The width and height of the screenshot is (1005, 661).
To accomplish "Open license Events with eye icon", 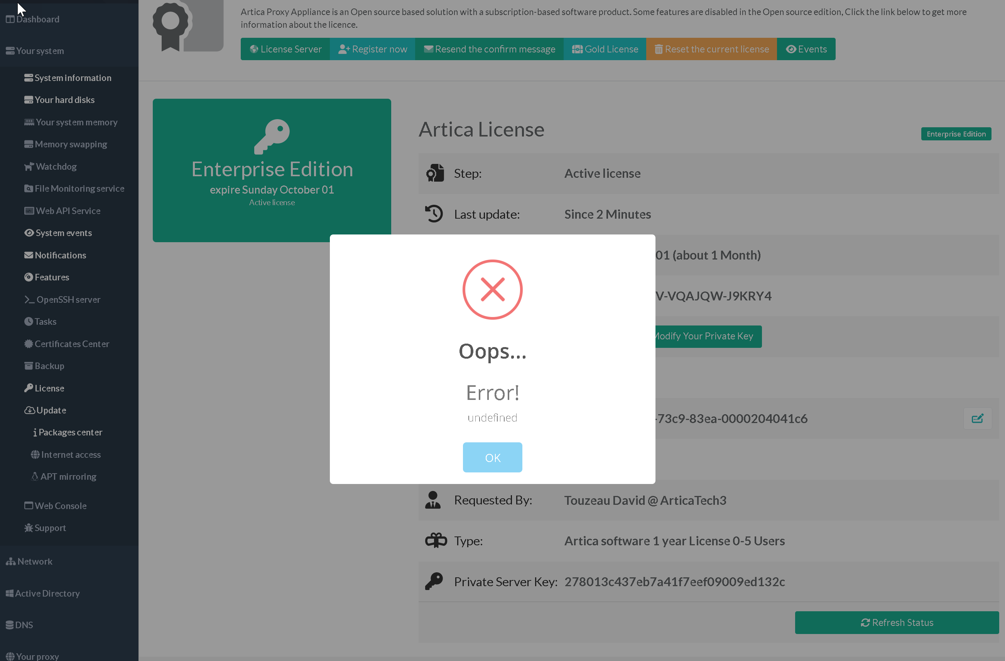I will tap(806, 49).
